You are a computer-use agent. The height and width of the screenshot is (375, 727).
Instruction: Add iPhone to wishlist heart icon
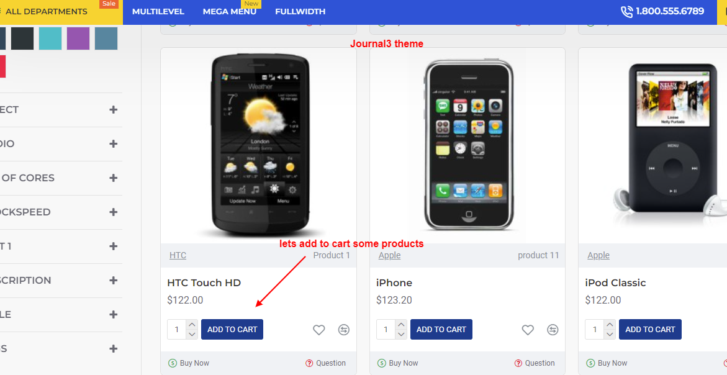528,330
